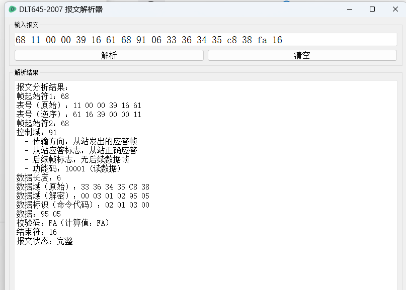406x290 pixels.
Task: Close the DLT645-2007 报文解析器 window
Action: pyautogui.click(x=395, y=9)
